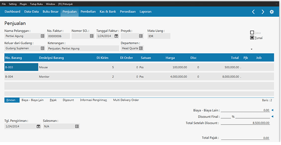
Task: Select the Penjualan module tab
Action: 70,12
